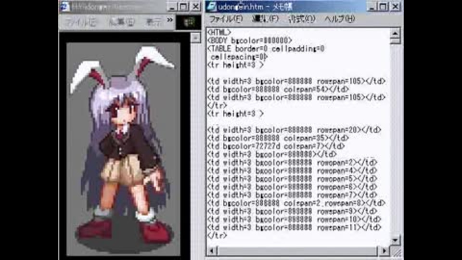
Task: Click the td line with colspan=2 rowspan=8
Action: 296,203
